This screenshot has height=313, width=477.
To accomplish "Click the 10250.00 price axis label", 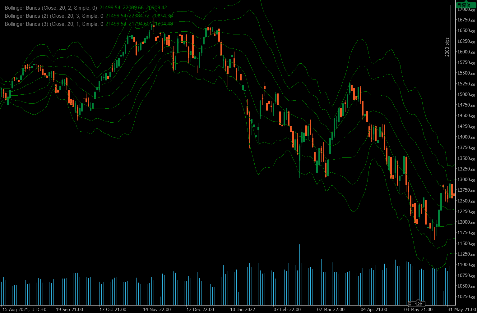I will click(466, 297).
